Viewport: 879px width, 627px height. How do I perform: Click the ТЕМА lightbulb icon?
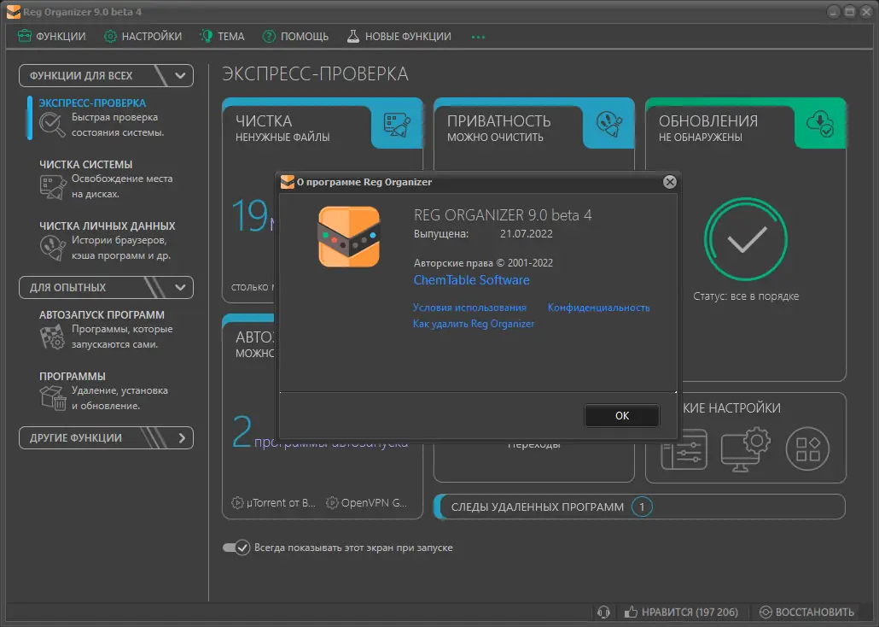coord(207,37)
